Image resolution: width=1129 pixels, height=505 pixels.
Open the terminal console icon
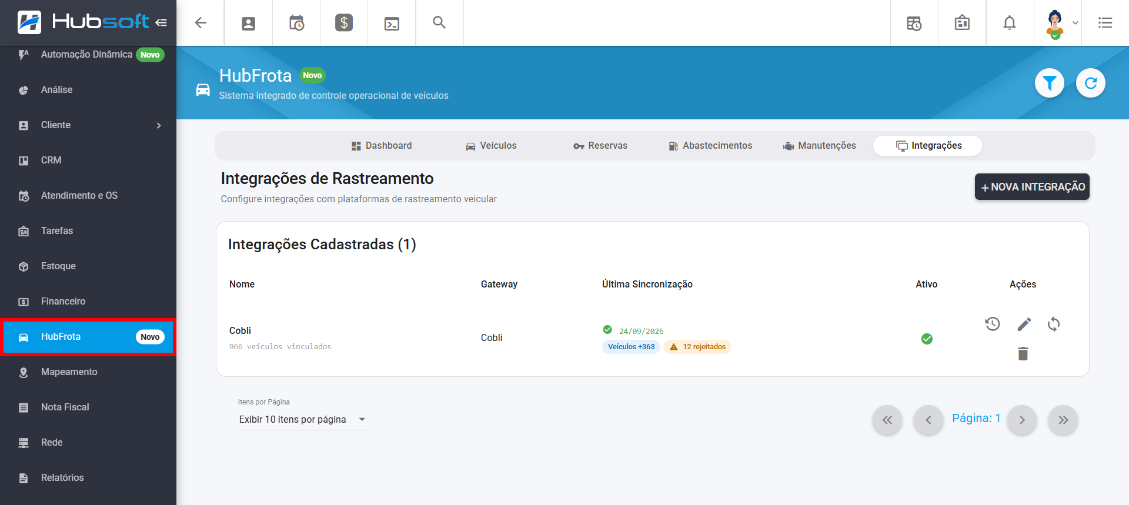click(392, 23)
